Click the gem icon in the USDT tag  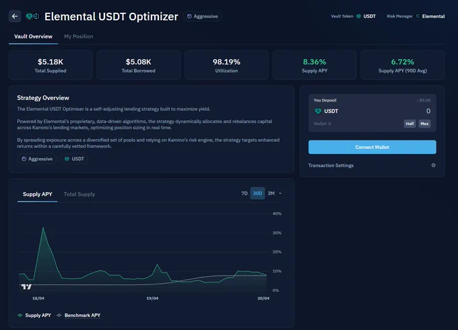(x=67, y=159)
